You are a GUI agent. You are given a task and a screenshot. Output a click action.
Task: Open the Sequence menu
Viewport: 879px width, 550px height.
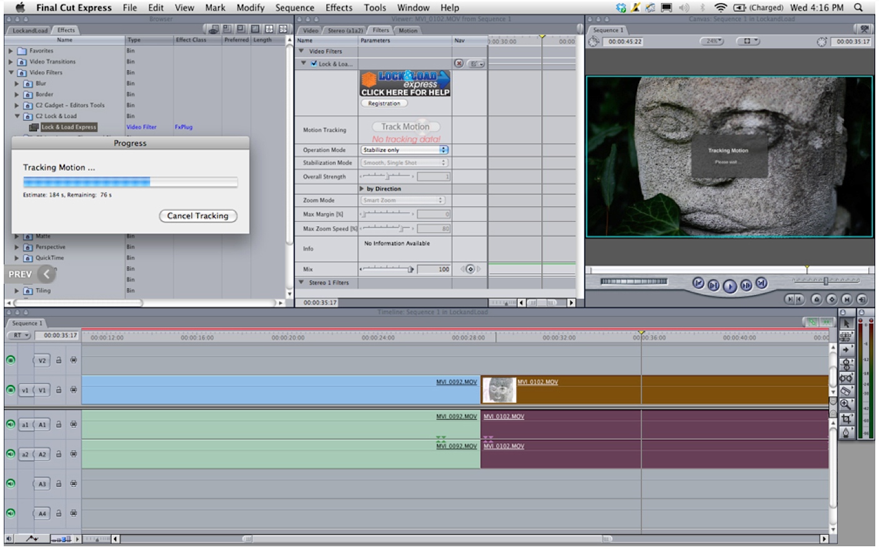[x=295, y=7]
